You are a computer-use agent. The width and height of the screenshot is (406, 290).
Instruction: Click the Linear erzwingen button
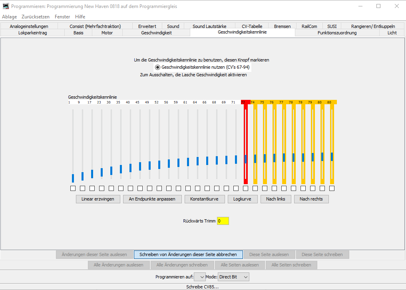click(x=98, y=199)
